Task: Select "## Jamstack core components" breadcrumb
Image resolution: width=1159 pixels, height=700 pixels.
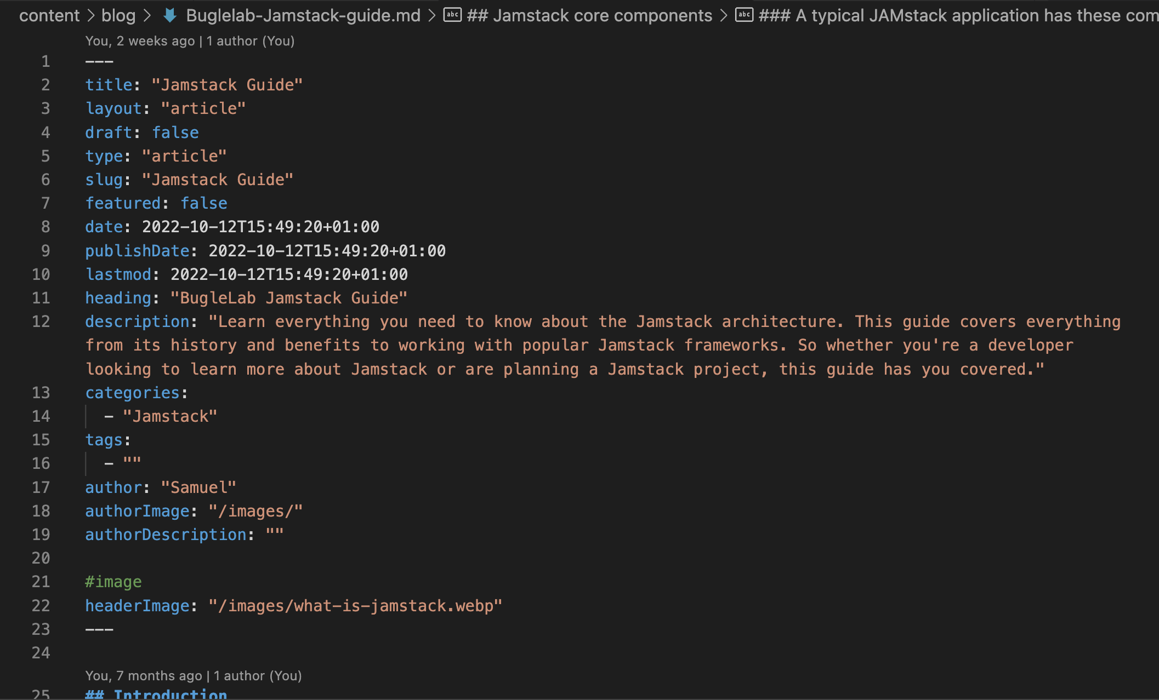Action: tap(589, 15)
